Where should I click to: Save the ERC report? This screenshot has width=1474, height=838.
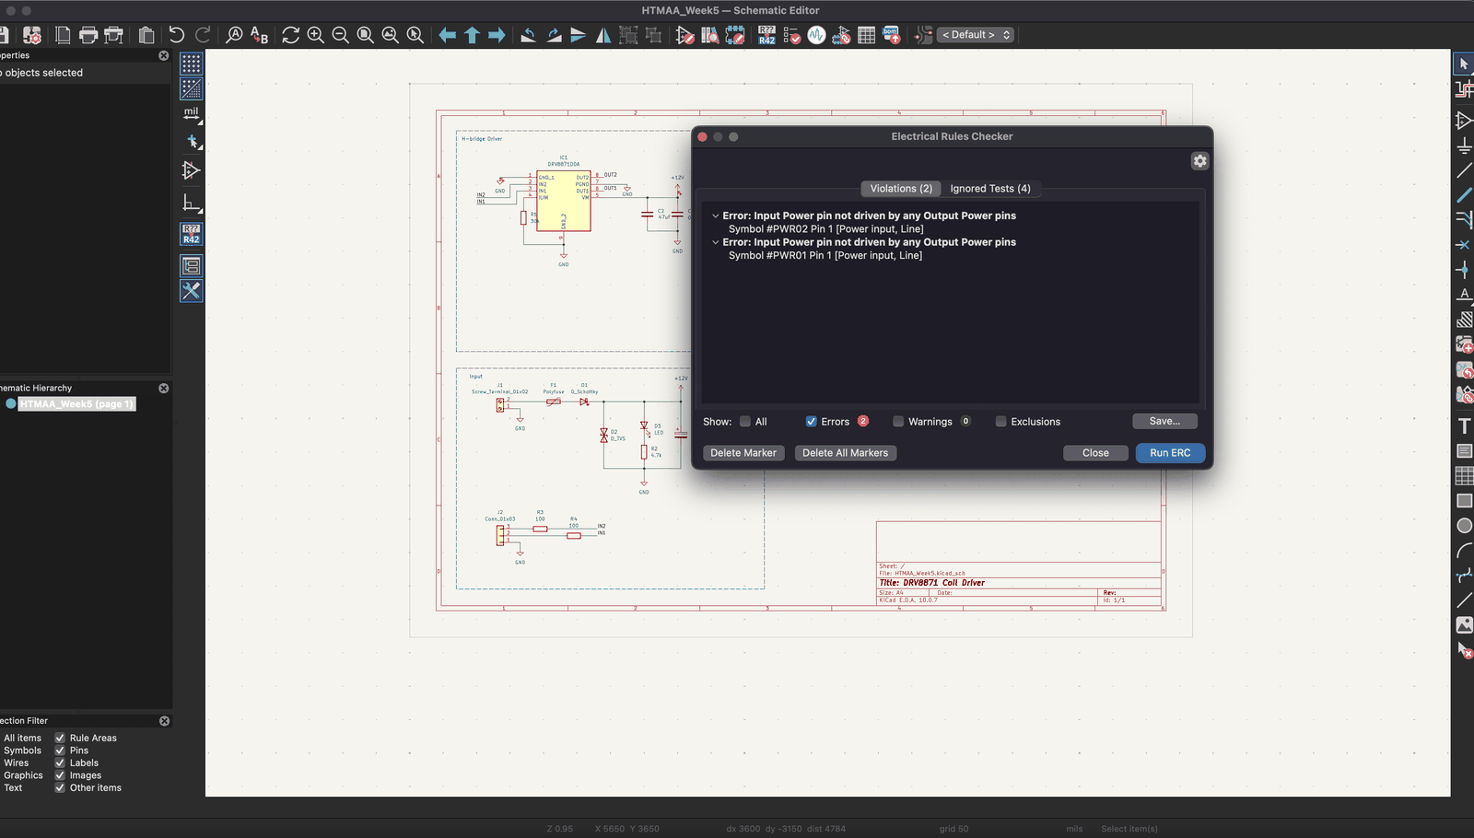tap(1164, 421)
